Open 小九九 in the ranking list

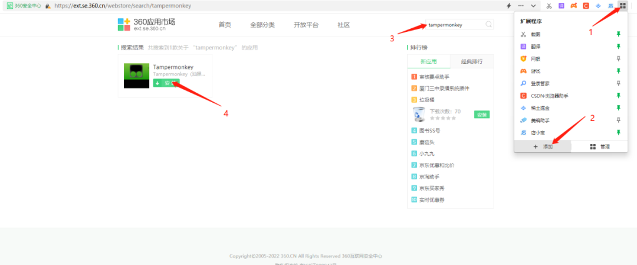point(427,153)
